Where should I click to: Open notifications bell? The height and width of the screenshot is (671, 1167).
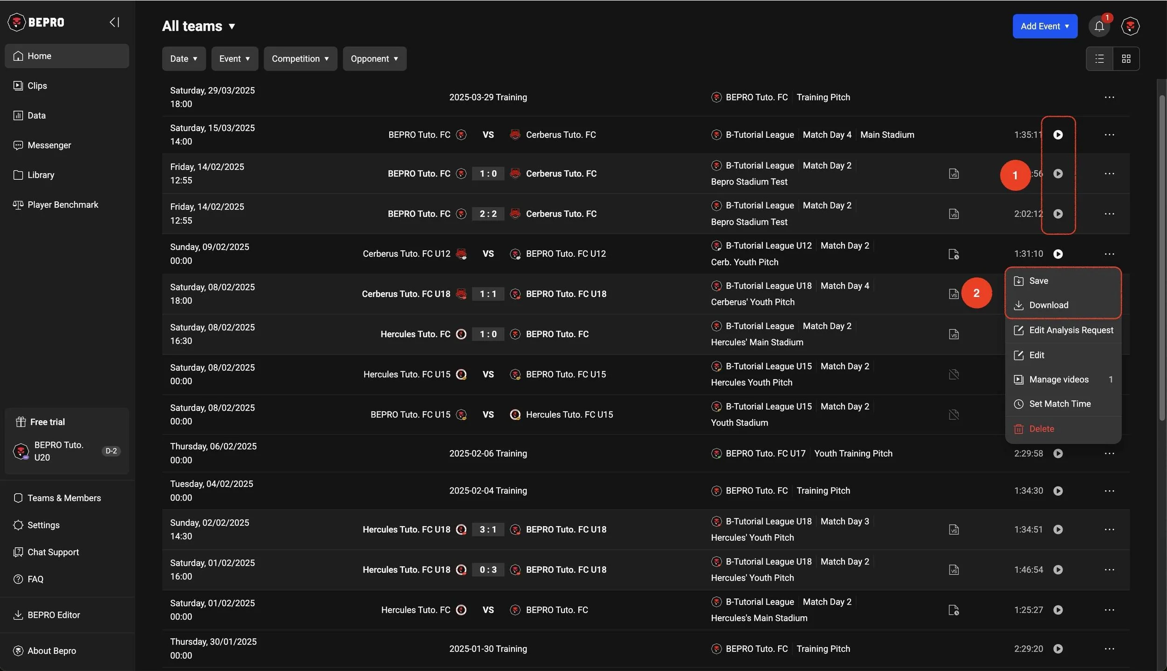[x=1099, y=26]
